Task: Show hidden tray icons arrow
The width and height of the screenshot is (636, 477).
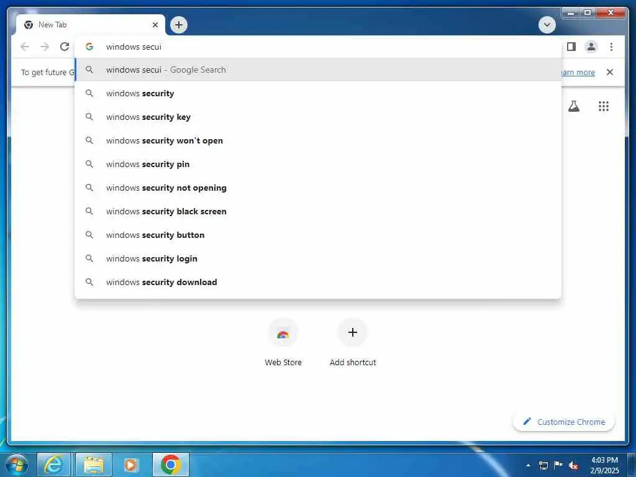Action: click(x=528, y=465)
